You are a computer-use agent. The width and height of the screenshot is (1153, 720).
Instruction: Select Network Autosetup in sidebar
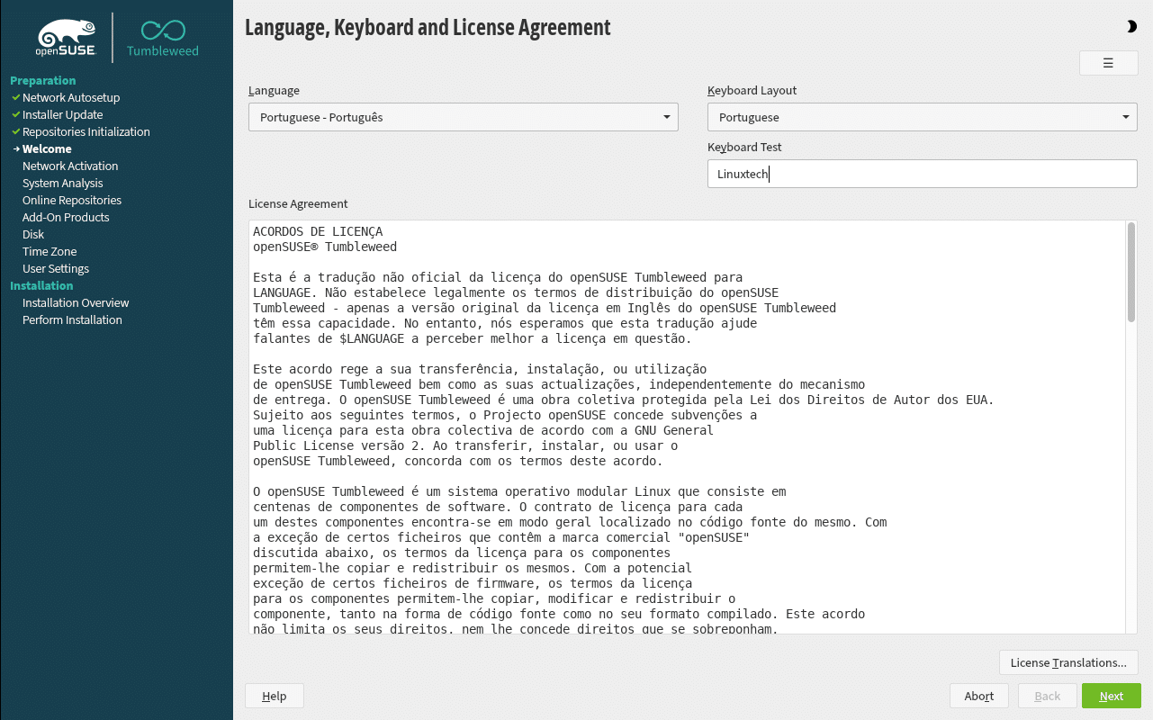tap(71, 97)
